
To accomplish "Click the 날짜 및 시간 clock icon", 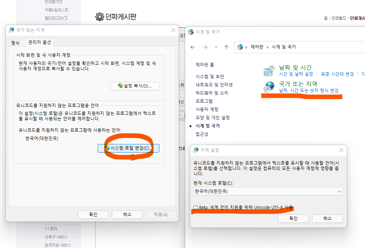I will coord(269,70).
